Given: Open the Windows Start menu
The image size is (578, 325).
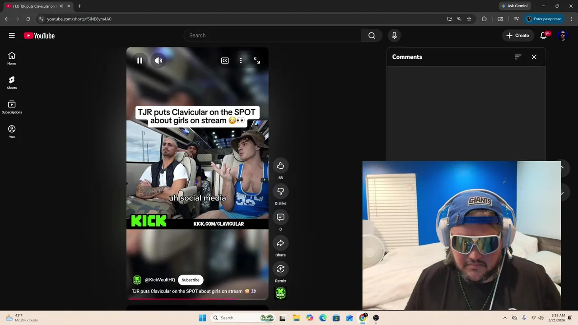Looking at the screenshot, I should [x=202, y=318].
